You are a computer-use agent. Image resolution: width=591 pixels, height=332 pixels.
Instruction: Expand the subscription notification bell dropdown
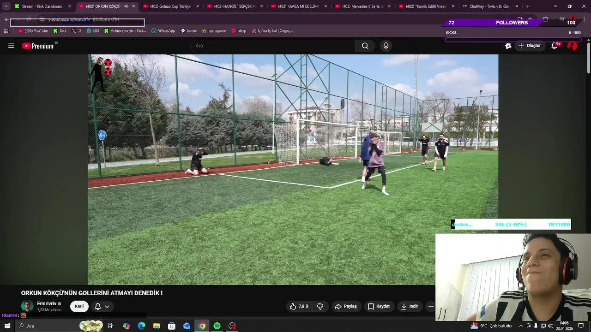pos(102,306)
